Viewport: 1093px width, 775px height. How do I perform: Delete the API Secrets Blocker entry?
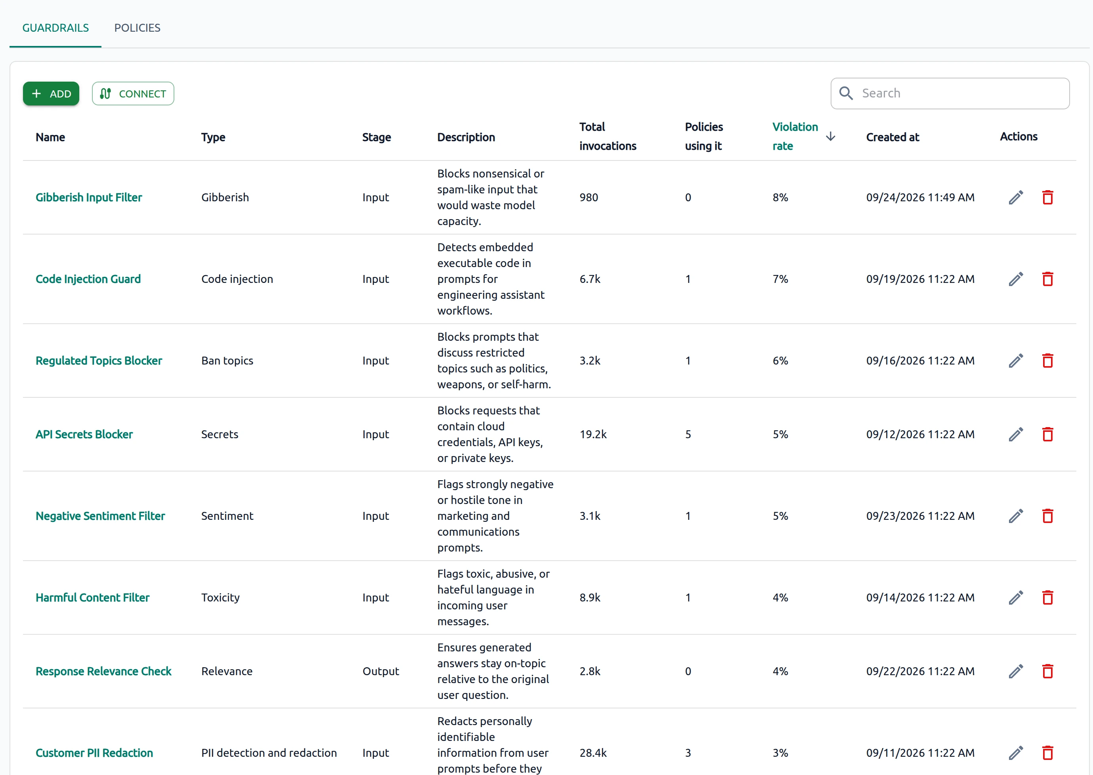1048,434
